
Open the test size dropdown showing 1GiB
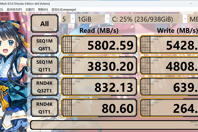[93, 19]
